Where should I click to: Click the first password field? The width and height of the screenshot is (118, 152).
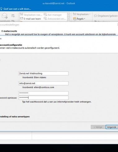point(43,93)
